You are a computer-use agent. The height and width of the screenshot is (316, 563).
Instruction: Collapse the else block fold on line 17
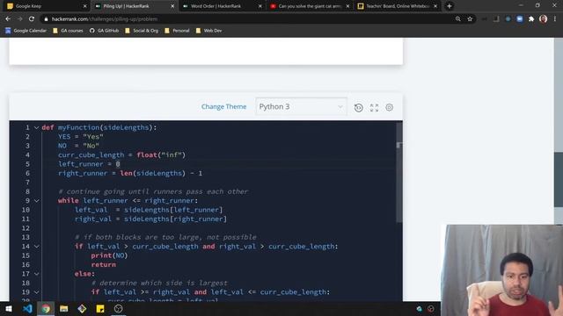click(x=36, y=274)
